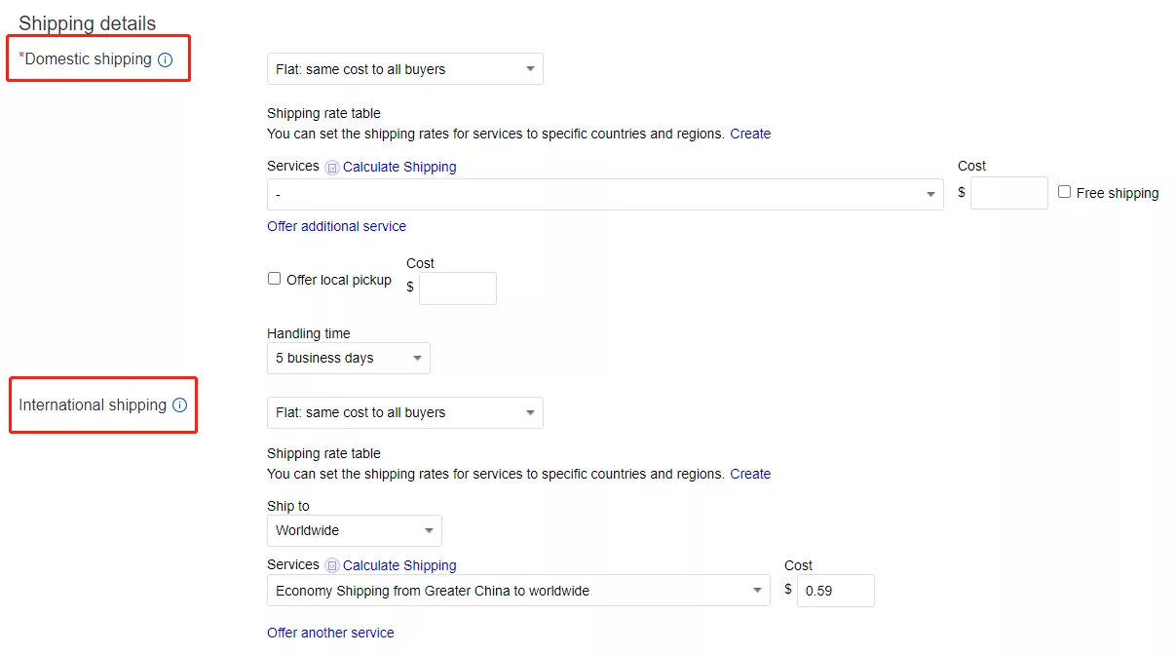The height and width of the screenshot is (655, 1176).
Task: Click info icon beside International shipping
Action: click(x=179, y=405)
